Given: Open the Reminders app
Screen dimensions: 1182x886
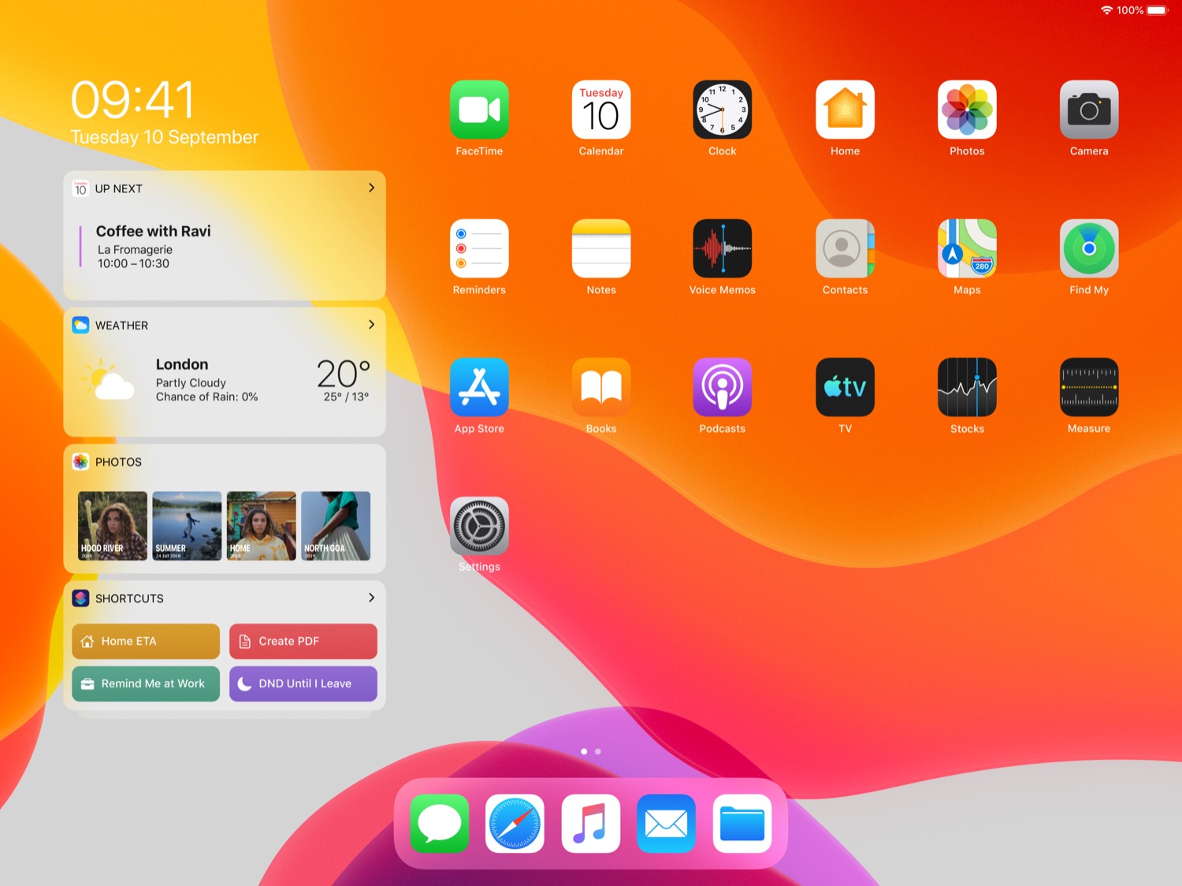Looking at the screenshot, I should [479, 248].
